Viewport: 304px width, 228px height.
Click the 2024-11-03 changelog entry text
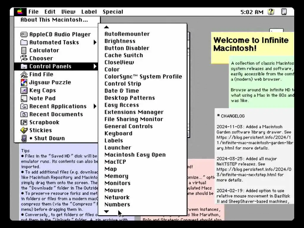click(255, 137)
